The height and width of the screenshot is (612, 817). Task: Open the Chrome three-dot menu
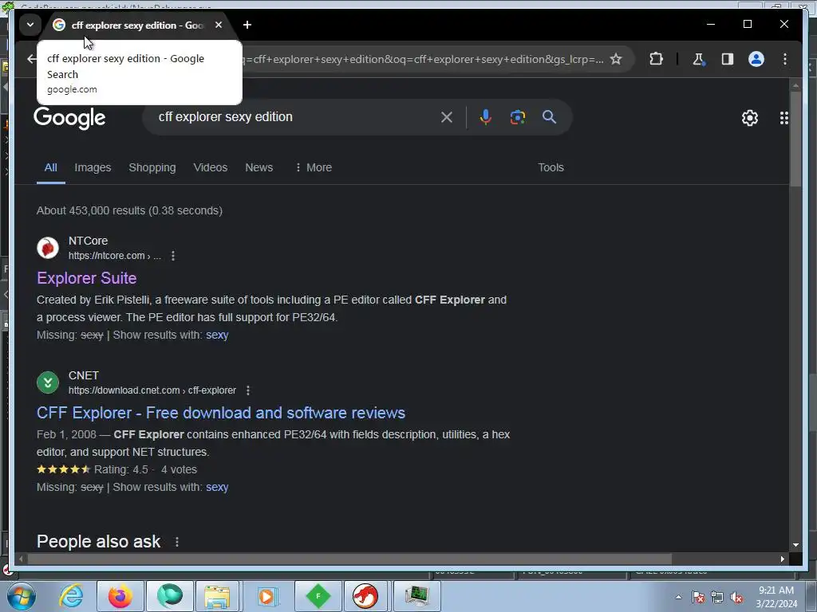(x=785, y=59)
